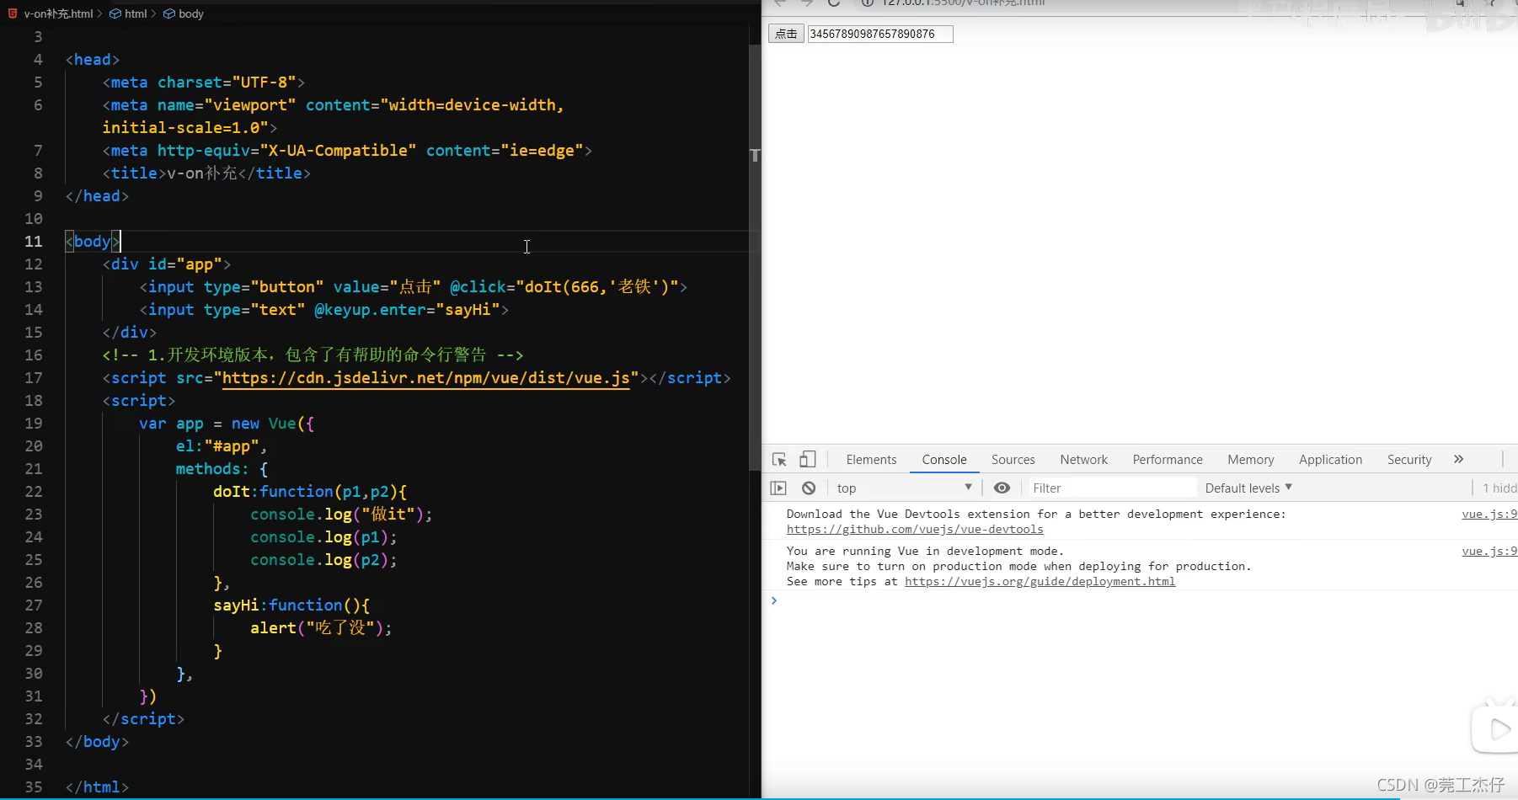Open the 'top' JavaScript context dropdown
The height and width of the screenshot is (800, 1518).
click(x=904, y=488)
